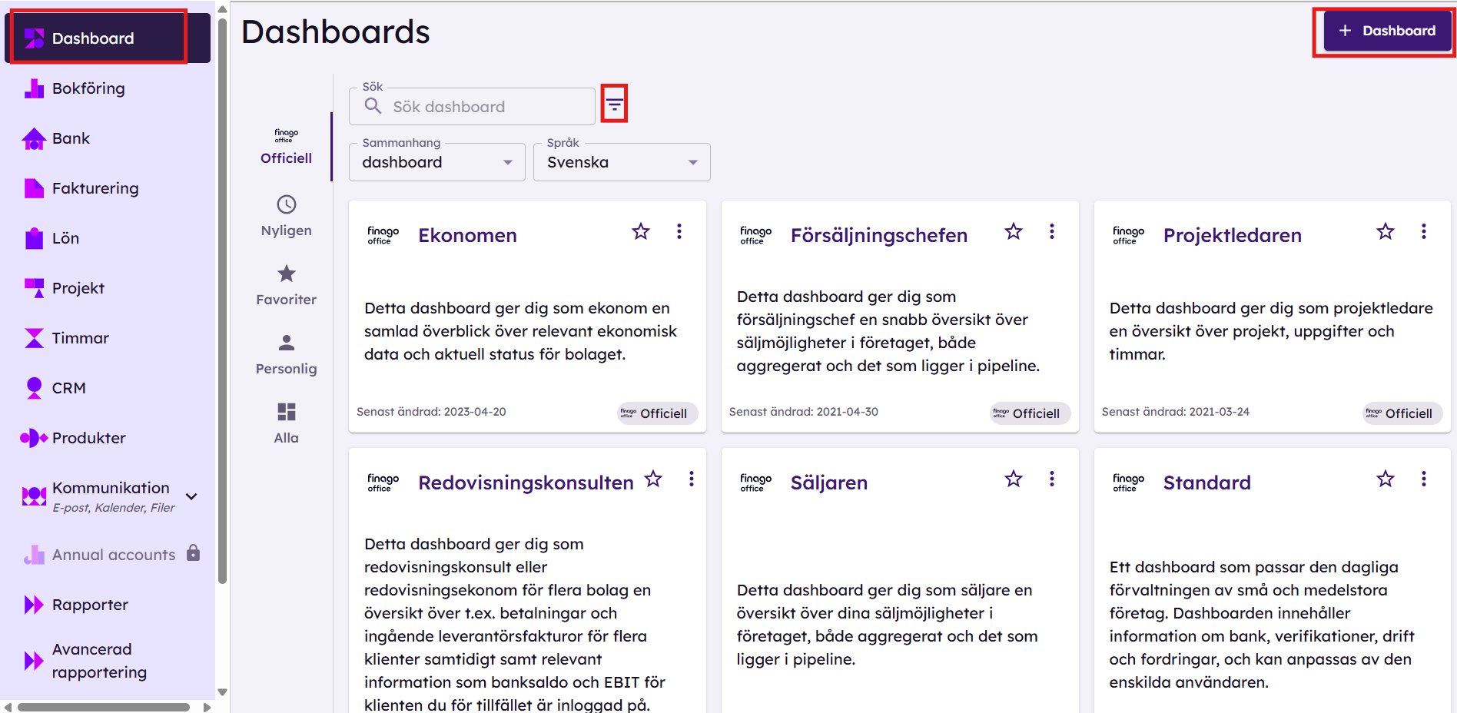This screenshot has width=1457, height=713.
Task: Favorite the Projektledaren dashboard star
Action: (x=1386, y=231)
